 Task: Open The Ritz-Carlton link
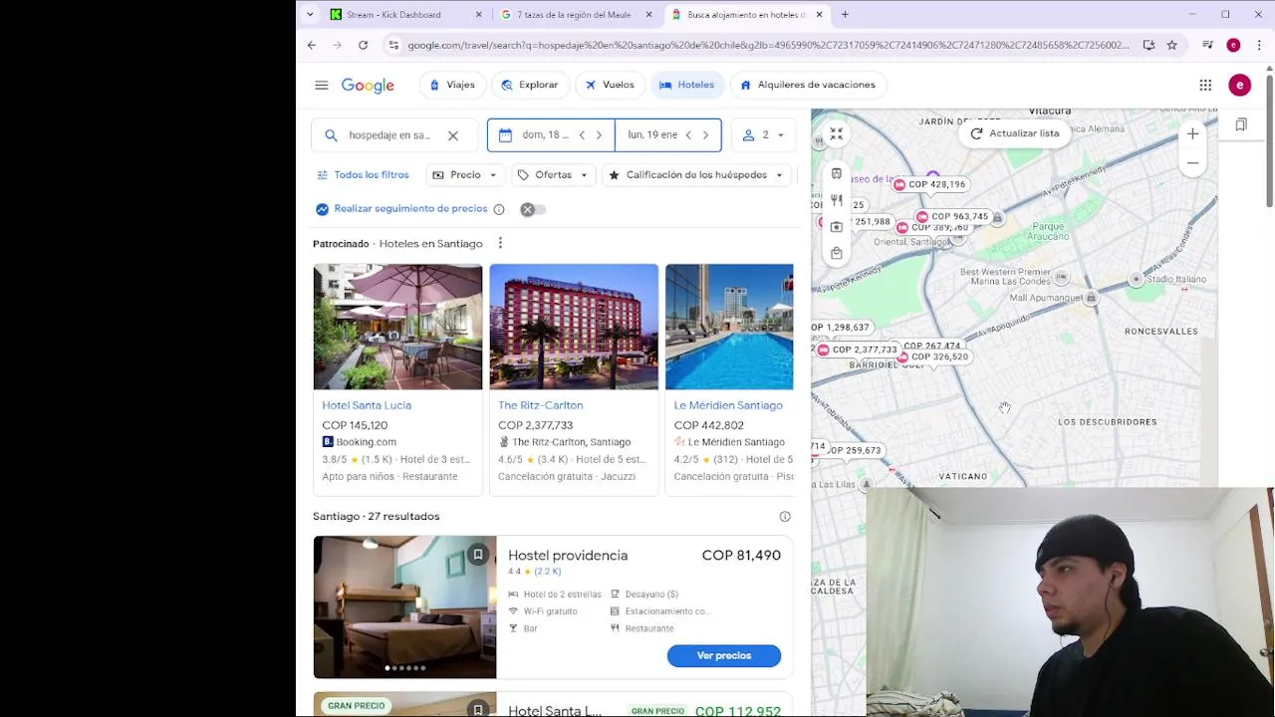click(540, 405)
